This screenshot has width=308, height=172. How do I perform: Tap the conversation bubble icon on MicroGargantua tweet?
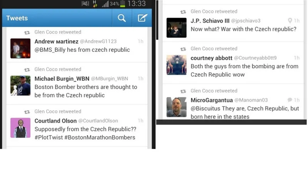coord(290,100)
